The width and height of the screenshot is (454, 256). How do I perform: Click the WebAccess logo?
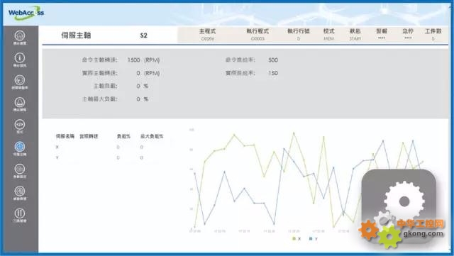26,13
